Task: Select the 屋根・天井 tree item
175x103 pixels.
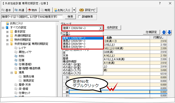Action: [x=25, y=85]
